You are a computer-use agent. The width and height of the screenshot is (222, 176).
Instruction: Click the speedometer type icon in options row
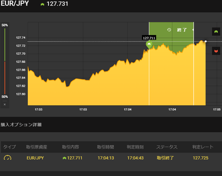[7, 158]
